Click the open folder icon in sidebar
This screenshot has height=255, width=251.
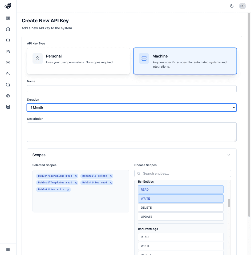click(8, 51)
